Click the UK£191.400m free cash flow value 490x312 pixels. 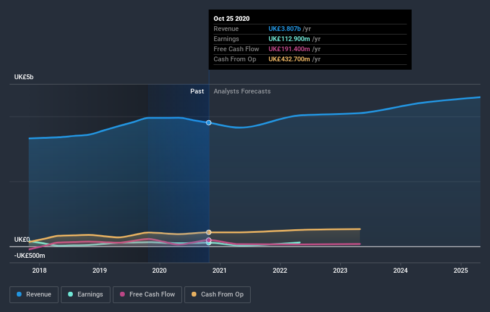pyautogui.click(x=289, y=49)
